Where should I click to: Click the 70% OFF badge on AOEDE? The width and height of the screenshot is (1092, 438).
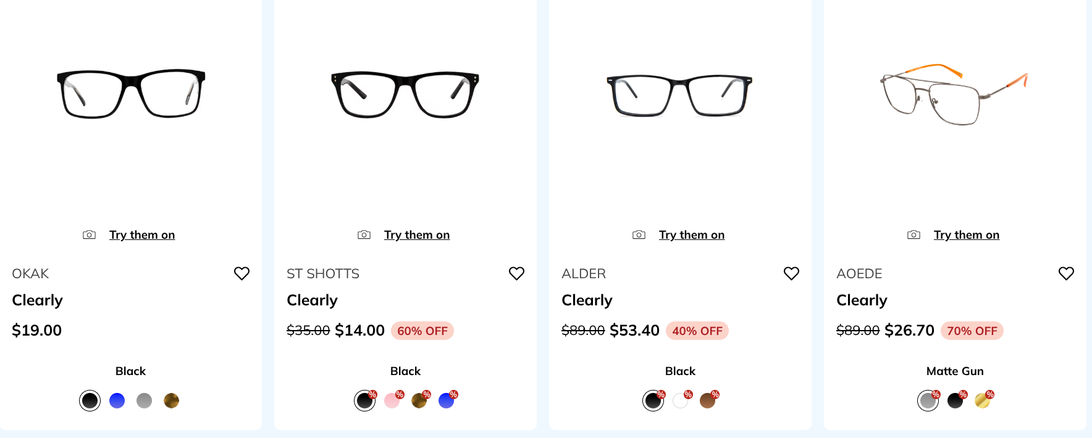pyautogui.click(x=972, y=331)
